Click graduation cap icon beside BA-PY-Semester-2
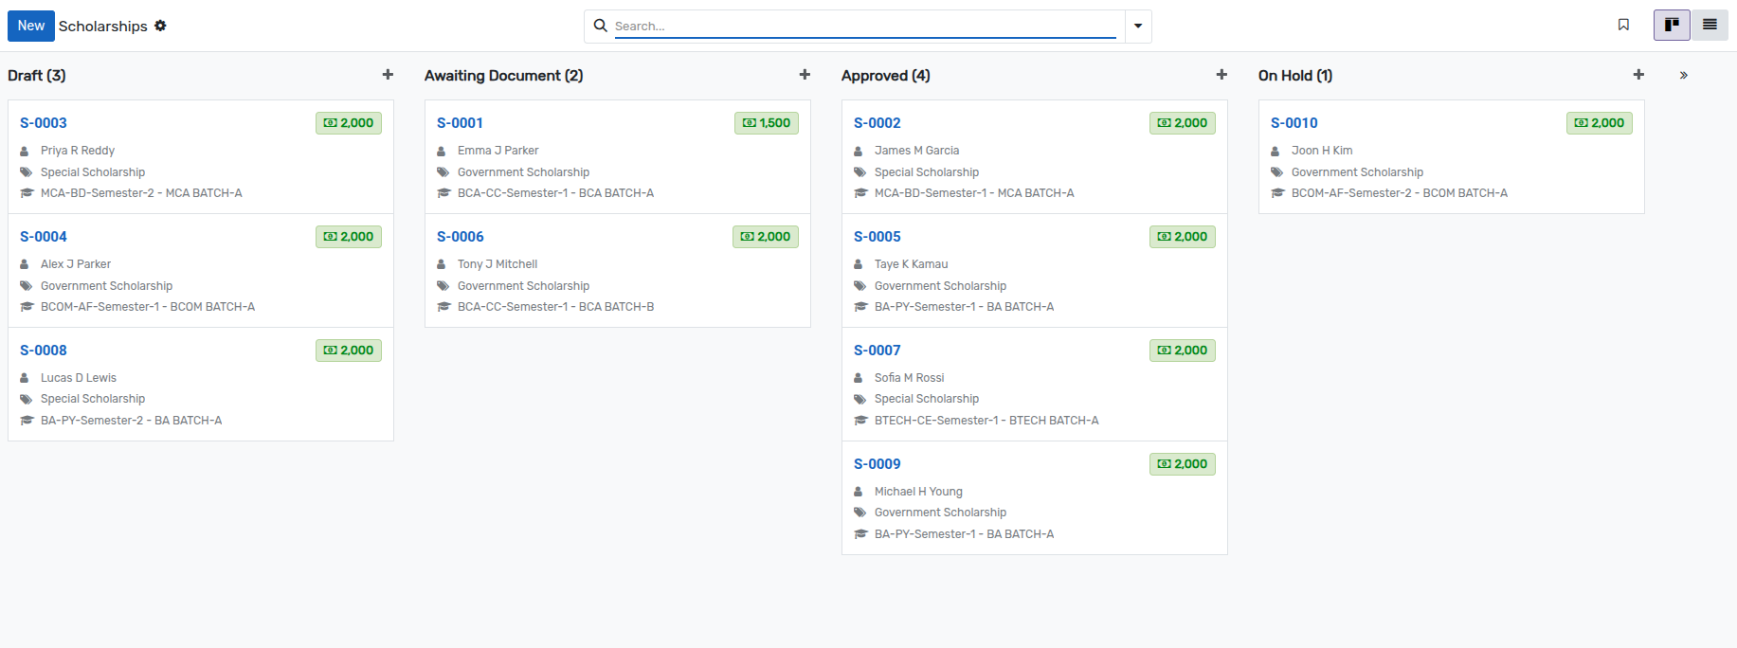This screenshot has height=648, width=1737. pyautogui.click(x=27, y=421)
